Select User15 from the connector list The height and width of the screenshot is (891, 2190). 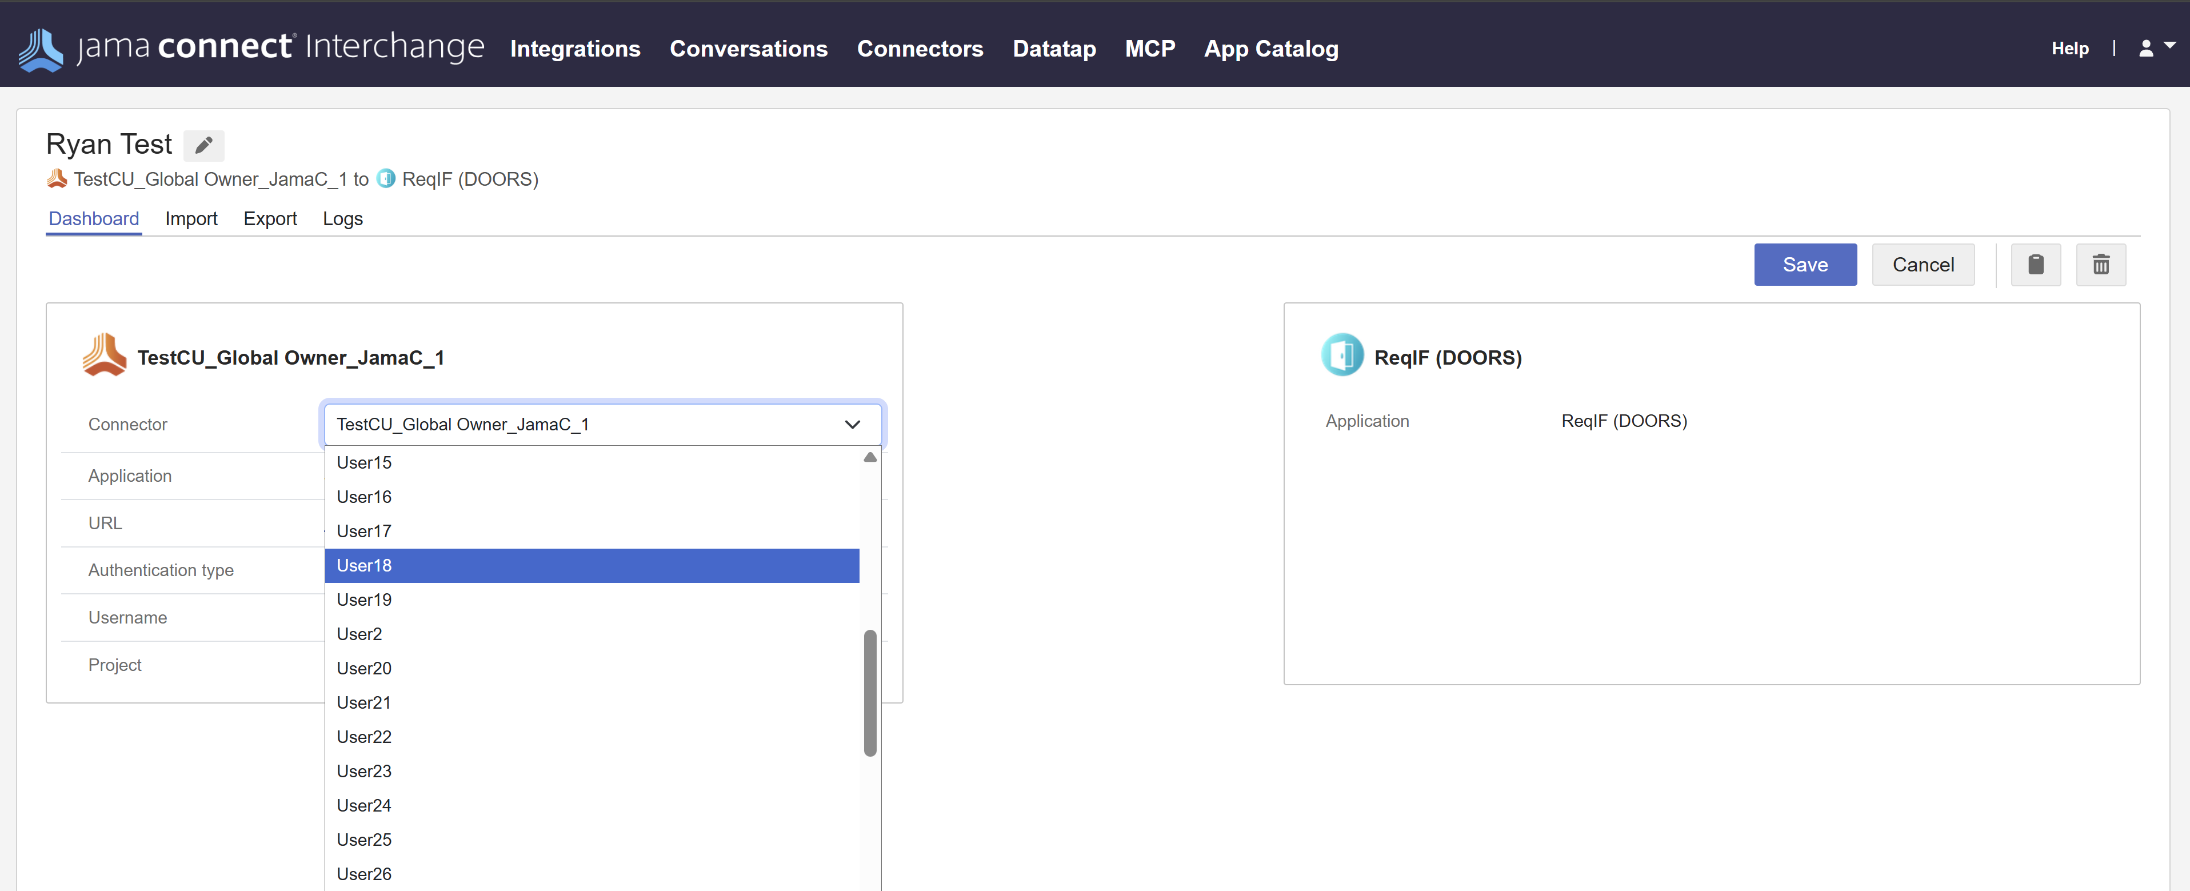tap(592, 462)
